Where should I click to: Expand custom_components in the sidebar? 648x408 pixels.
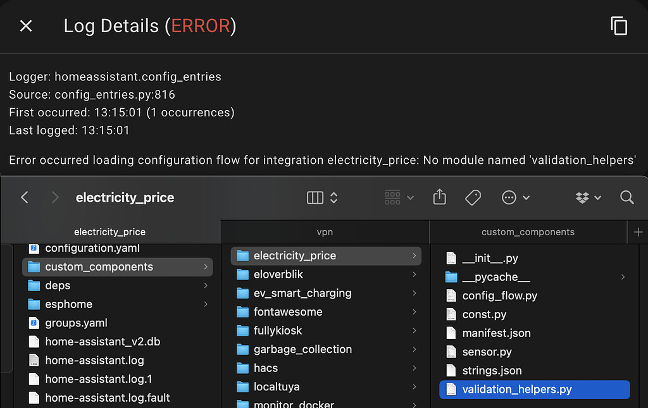(x=207, y=267)
